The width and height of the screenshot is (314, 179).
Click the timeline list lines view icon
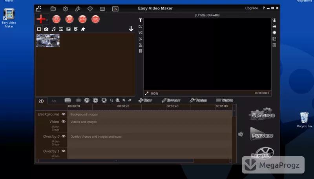coord(68,100)
